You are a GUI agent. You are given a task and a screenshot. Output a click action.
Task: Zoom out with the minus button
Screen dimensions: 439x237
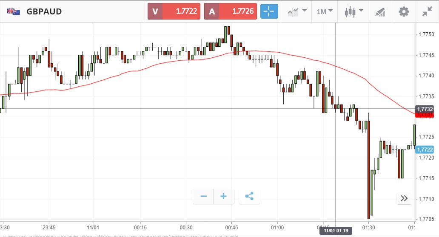203,196
